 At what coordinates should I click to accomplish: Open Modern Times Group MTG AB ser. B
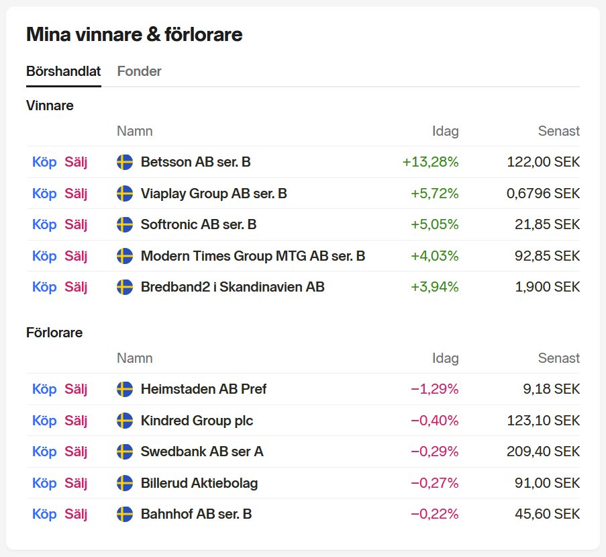[253, 256]
